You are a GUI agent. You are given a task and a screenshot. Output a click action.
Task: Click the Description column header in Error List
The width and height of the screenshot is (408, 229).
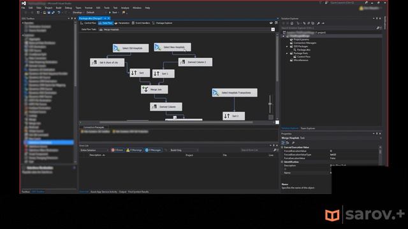pos(98,155)
